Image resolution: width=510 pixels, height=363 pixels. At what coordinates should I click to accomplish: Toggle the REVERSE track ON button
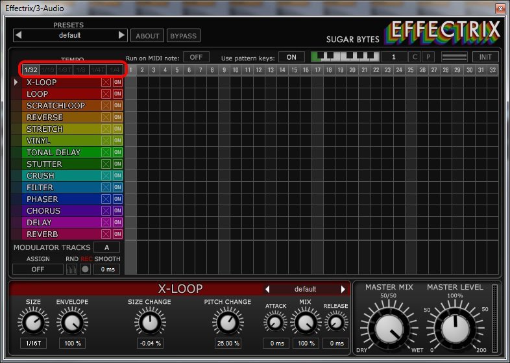117,117
